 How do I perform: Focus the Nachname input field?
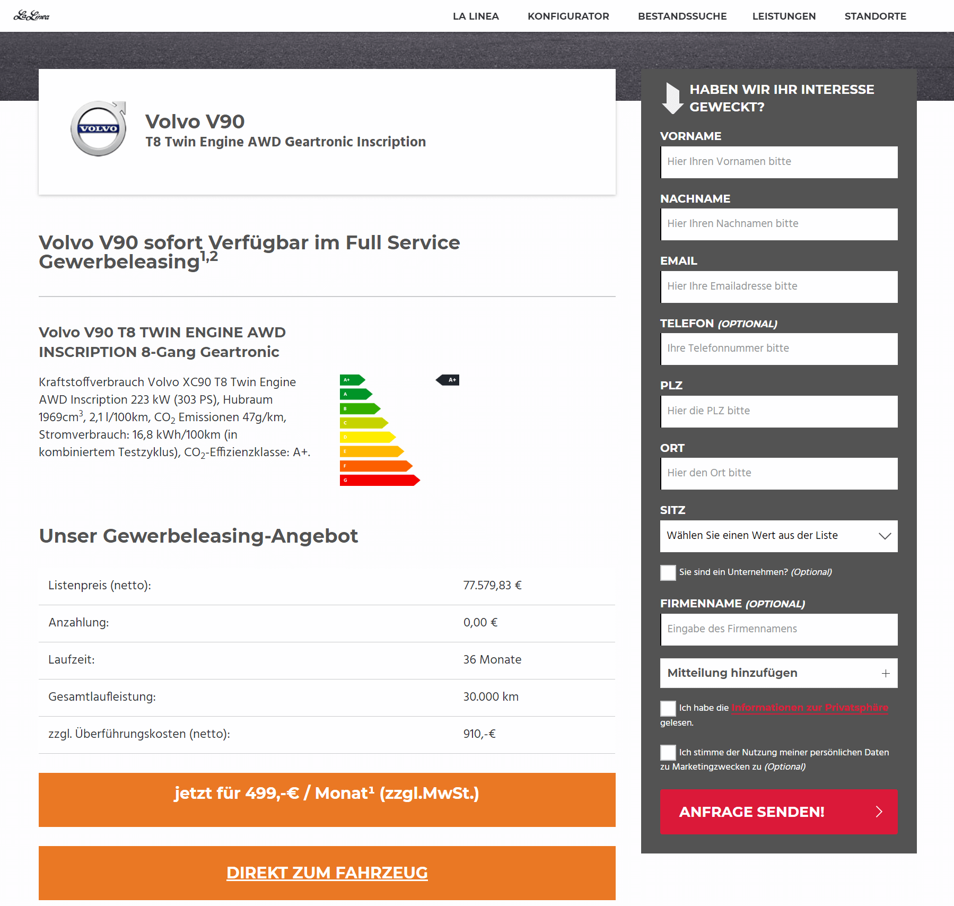[x=779, y=224]
